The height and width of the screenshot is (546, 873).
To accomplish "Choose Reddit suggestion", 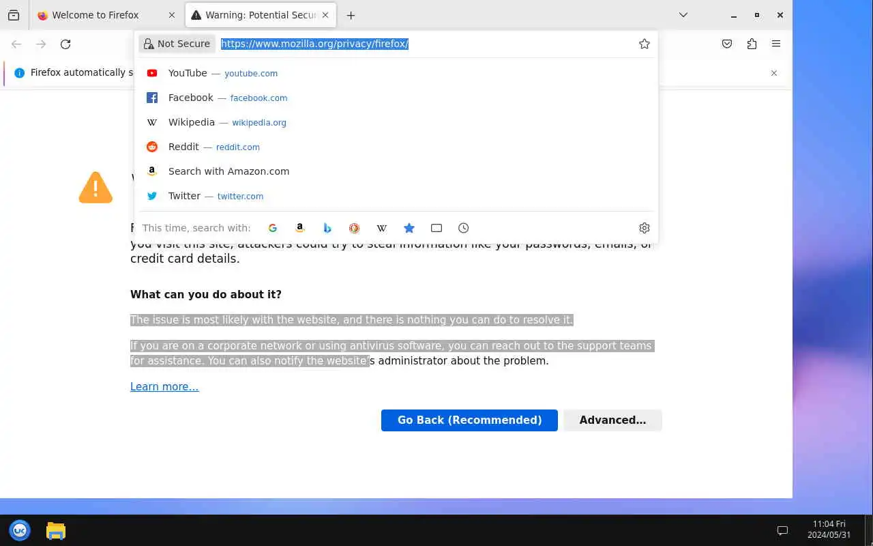I will tap(396, 147).
